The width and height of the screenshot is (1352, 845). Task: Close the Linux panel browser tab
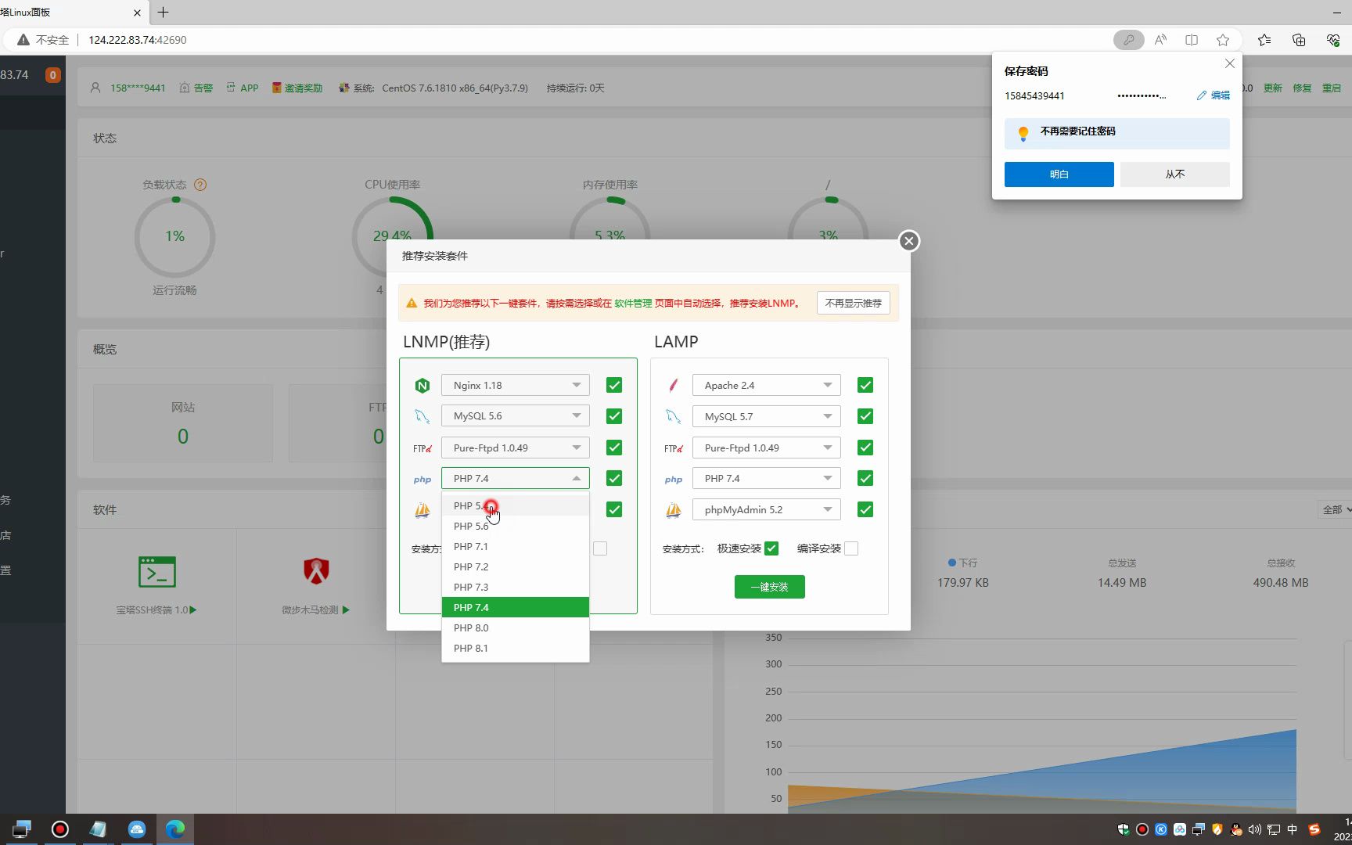click(x=138, y=13)
